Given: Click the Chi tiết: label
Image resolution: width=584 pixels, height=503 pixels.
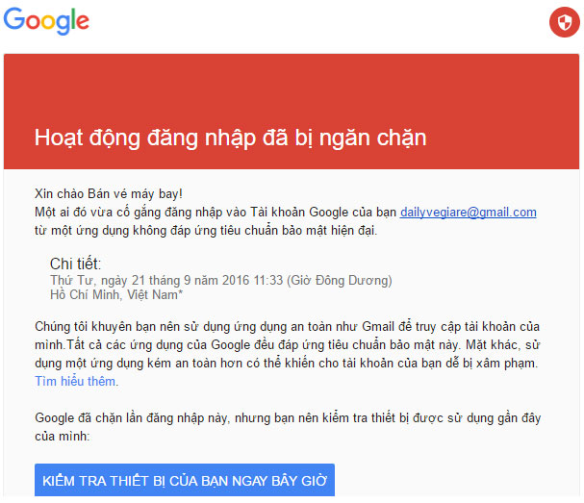Looking at the screenshot, I should pos(75,264).
